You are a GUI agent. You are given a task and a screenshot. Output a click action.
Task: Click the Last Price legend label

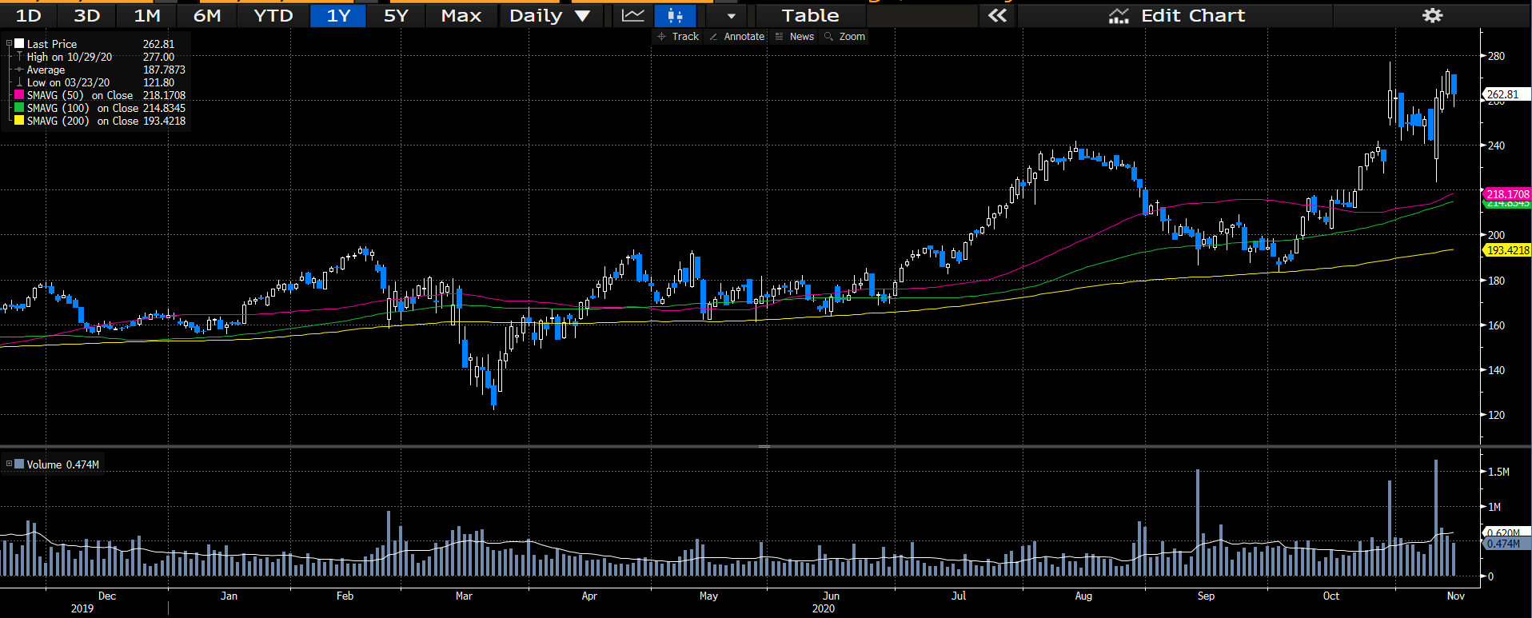[x=52, y=44]
